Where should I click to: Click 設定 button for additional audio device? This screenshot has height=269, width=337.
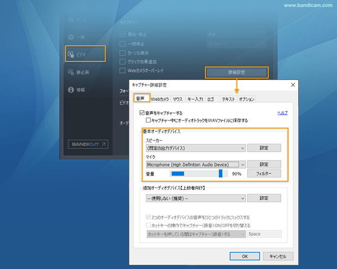(264, 198)
